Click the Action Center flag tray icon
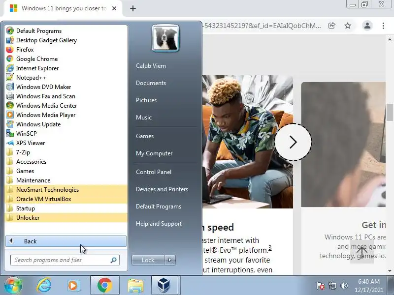Image resolution: width=394 pixels, height=295 pixels. coord(321,286)
